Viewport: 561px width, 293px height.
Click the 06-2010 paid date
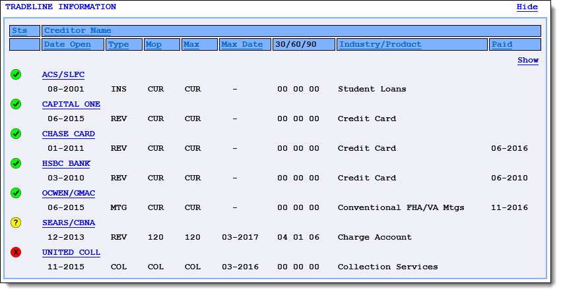(x=510, y=178)
